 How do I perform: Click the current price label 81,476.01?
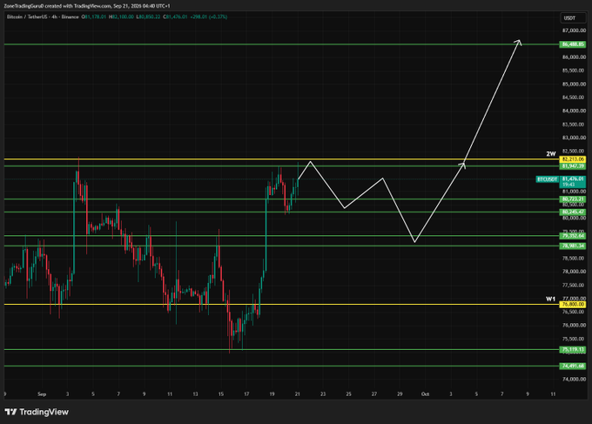pyautogui.click(x=572, y=181)
